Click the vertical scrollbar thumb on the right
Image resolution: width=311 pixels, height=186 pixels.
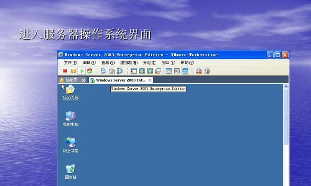(286, 117)
